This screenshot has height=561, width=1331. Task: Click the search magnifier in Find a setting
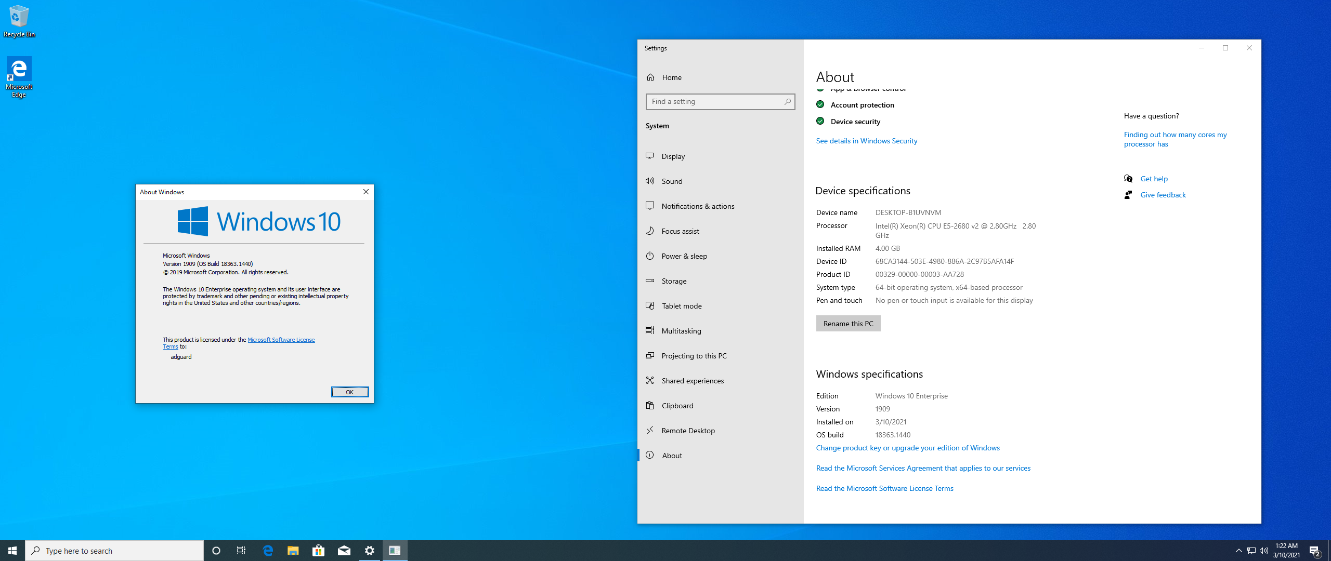[788, 101]
